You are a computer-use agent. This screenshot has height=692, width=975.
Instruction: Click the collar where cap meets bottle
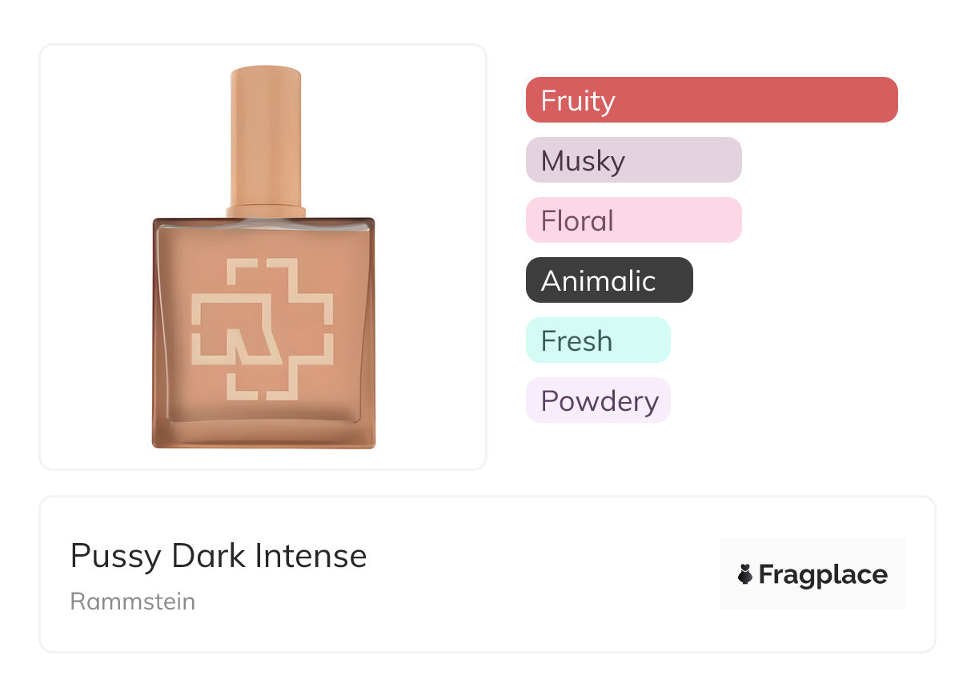(x=266, y=211)
